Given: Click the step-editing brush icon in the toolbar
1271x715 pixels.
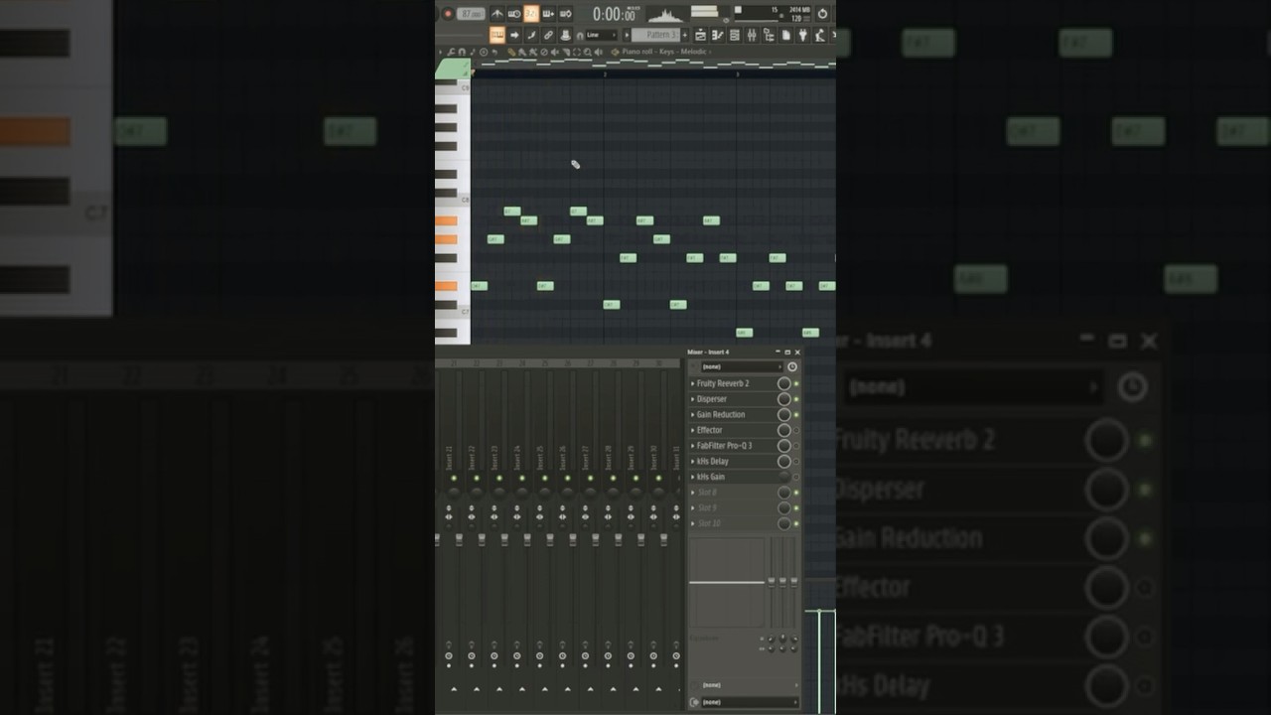Looking at the screenshot, I should tap(531, 35).
